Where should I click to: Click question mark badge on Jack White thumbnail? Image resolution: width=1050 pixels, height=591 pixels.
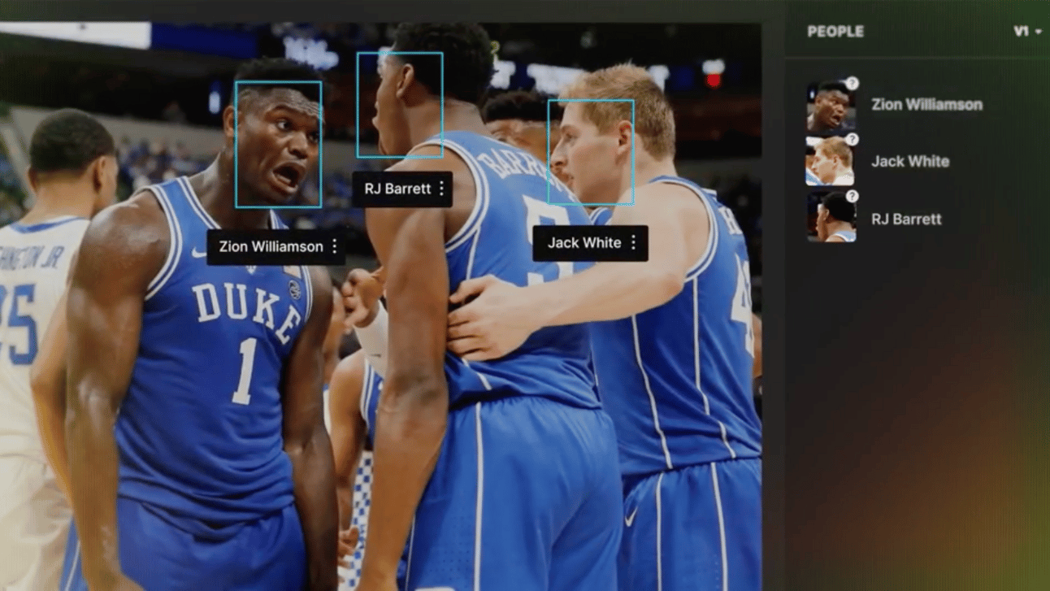point(852,140)
